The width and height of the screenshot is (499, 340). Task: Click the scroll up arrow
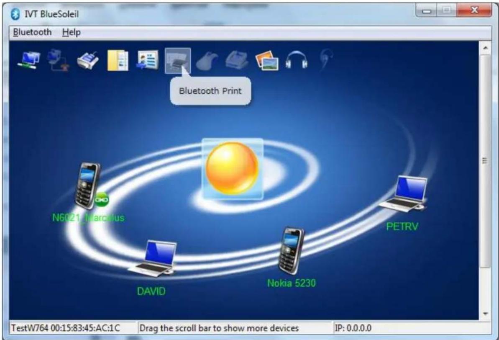pos(485,48)
